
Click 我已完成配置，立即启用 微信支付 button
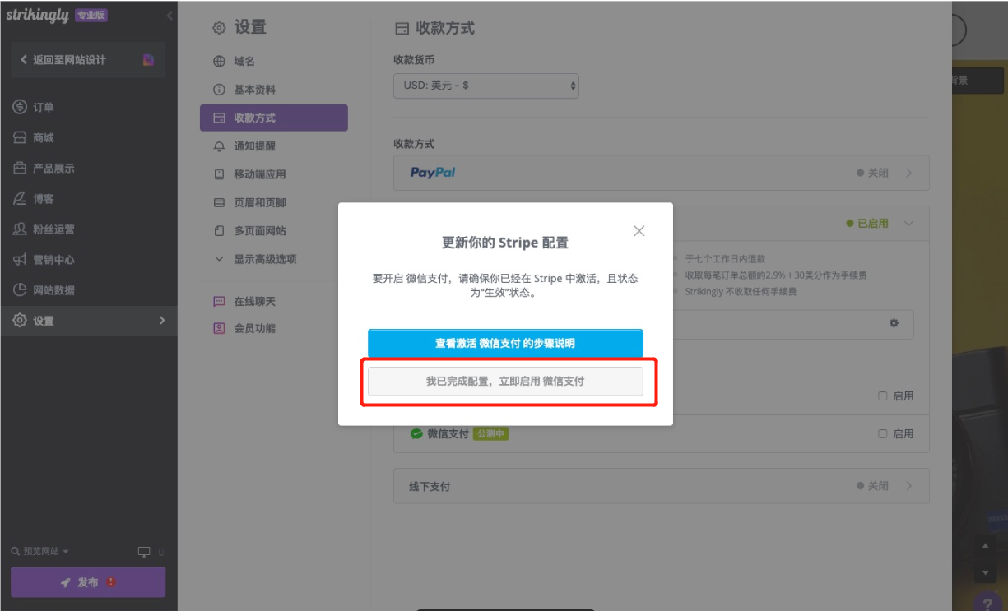tap(505, 382)
